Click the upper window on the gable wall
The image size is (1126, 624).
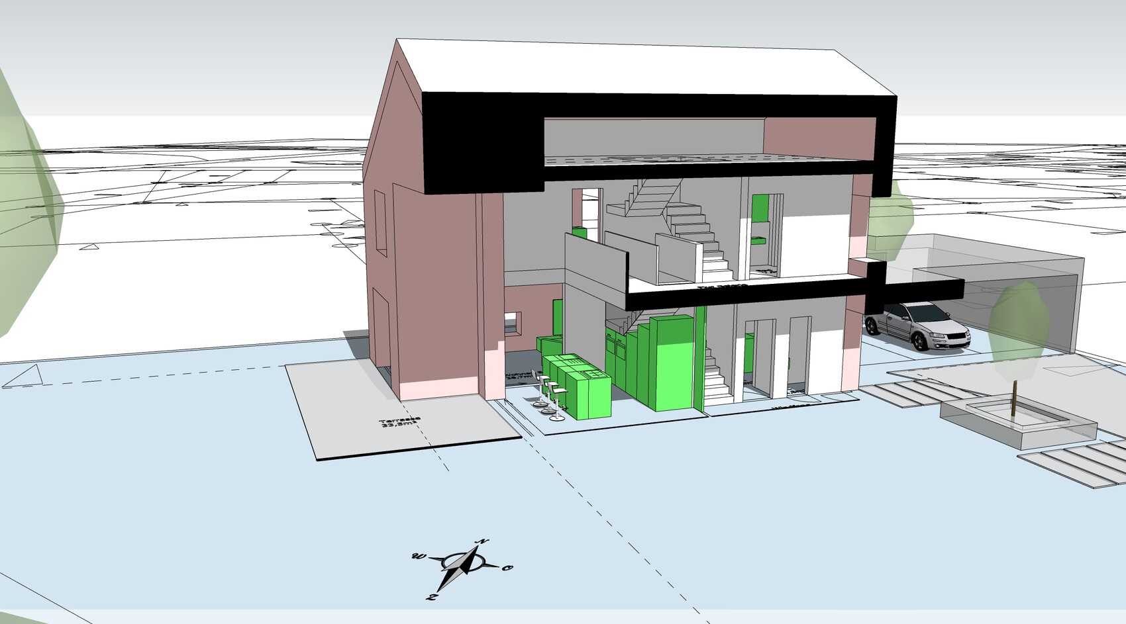pos(381,223)
